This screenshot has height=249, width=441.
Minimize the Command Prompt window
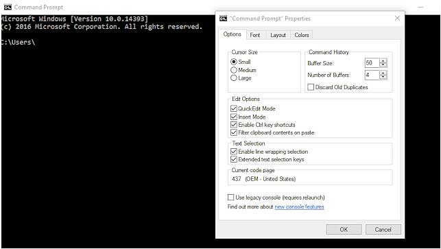[420, 8]
